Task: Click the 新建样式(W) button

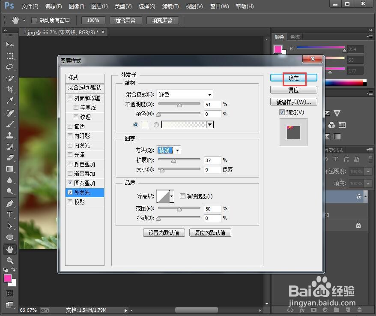Action: tap(293, 102)
